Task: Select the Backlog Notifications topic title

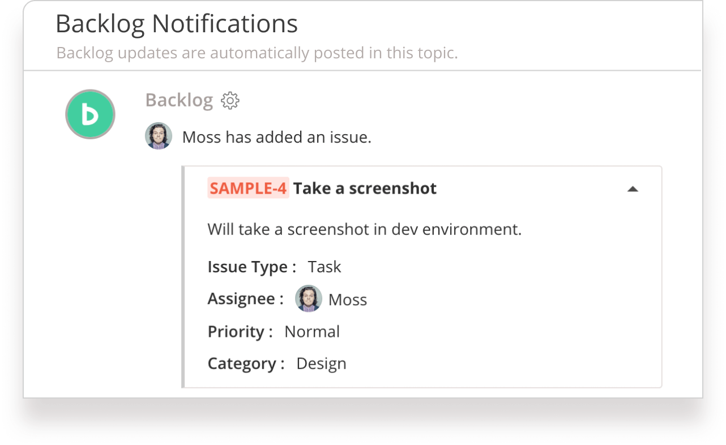Action: (177, 24)
